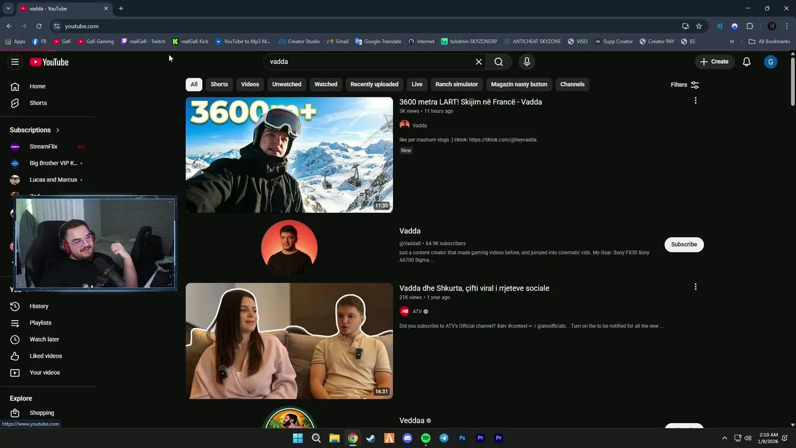Open the Vadda channel avatar
Image resolution: width=796 pixels, height=448 pixels.
click(x=289, y=248)
